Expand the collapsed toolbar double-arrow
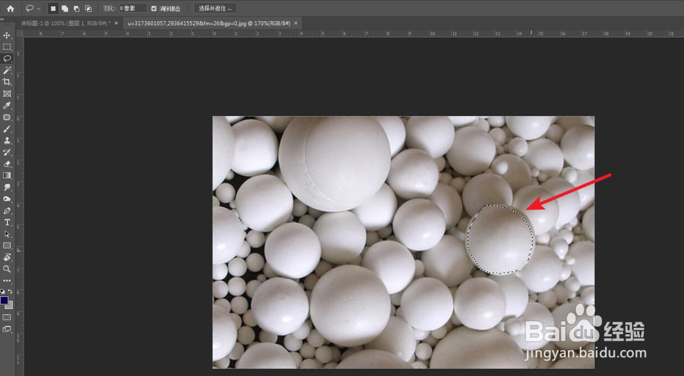 tap(2, 20)
